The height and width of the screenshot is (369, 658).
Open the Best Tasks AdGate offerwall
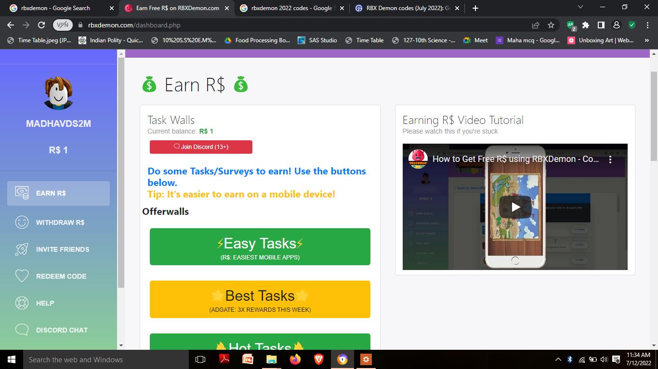point(260,299)
